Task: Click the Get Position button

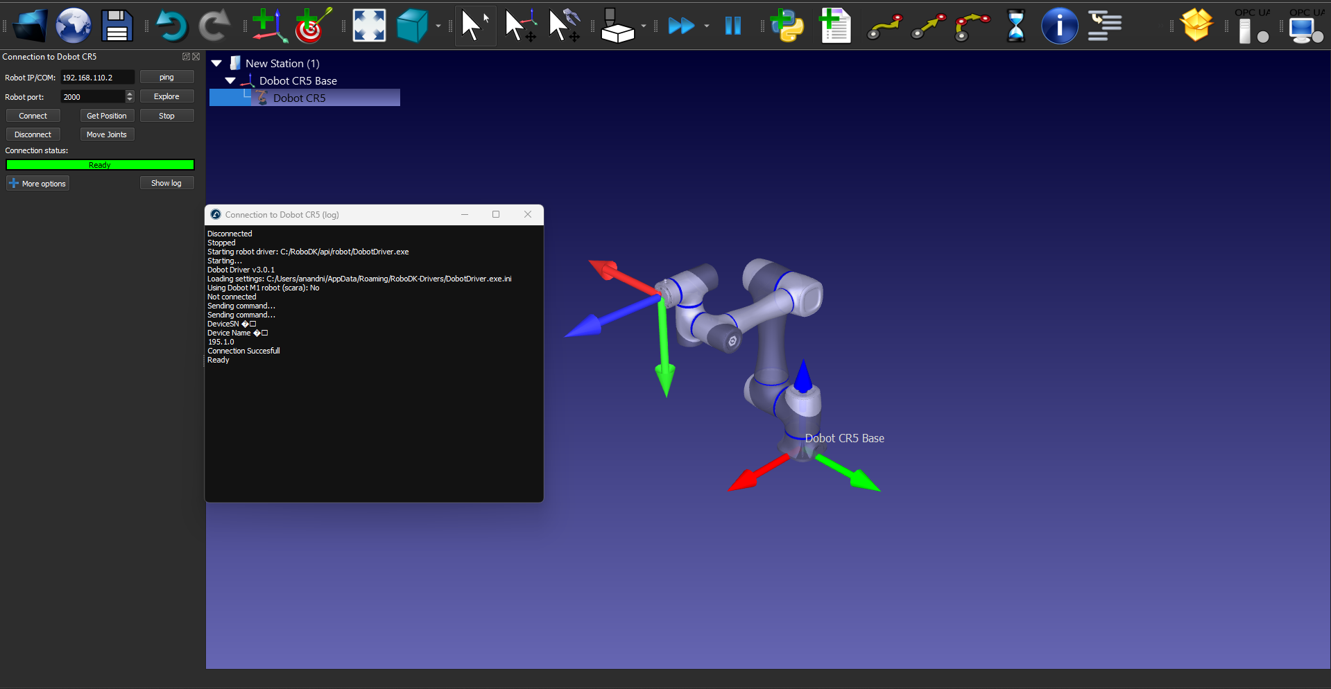Action: point(107,116)
